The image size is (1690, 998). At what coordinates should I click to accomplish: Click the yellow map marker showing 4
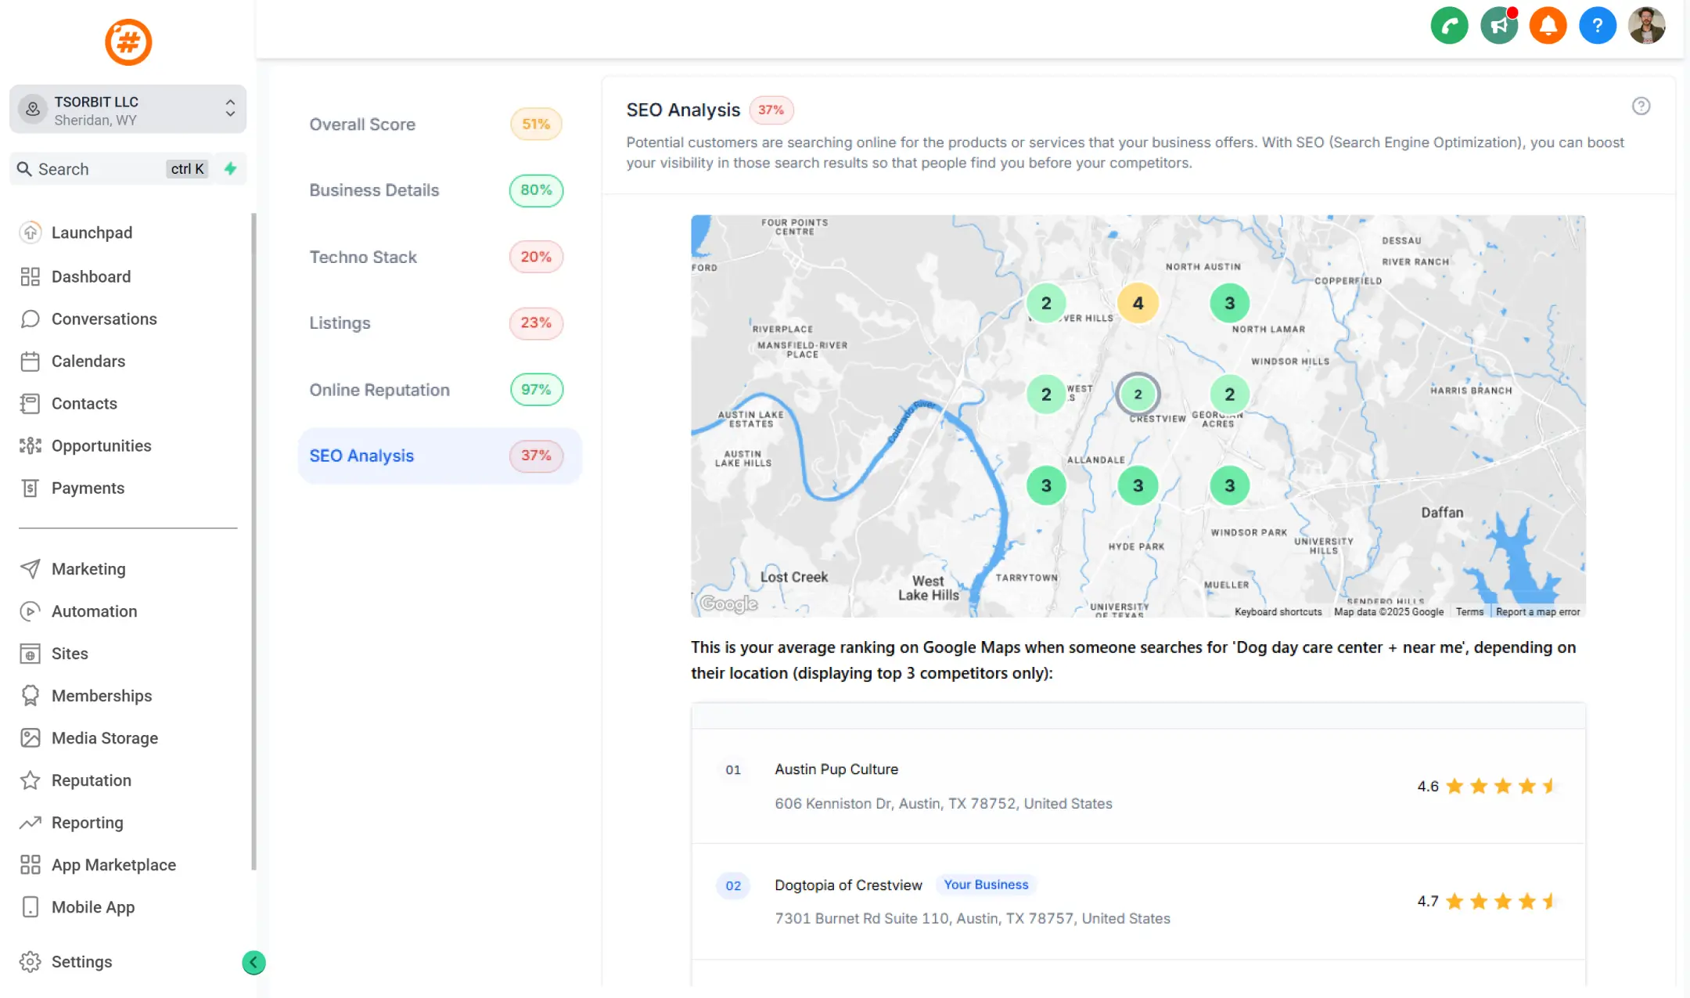click(1138, 303)
